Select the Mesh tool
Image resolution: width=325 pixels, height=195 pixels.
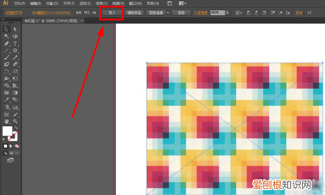6,93
